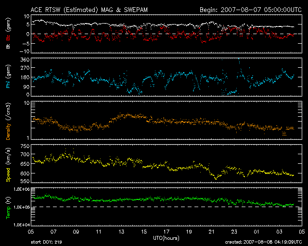
Task: Click the yellow 'Speed (km/s)' axis label
Action: pyautogui.click(x=8, y=164)
